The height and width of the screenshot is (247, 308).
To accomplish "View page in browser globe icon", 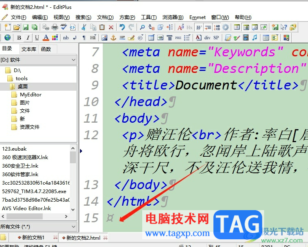I will pos(7,37).
